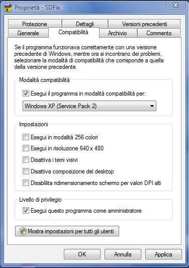
Task: Click the dropdown arrow of compatibility mode list
Action: pos(152,106)
